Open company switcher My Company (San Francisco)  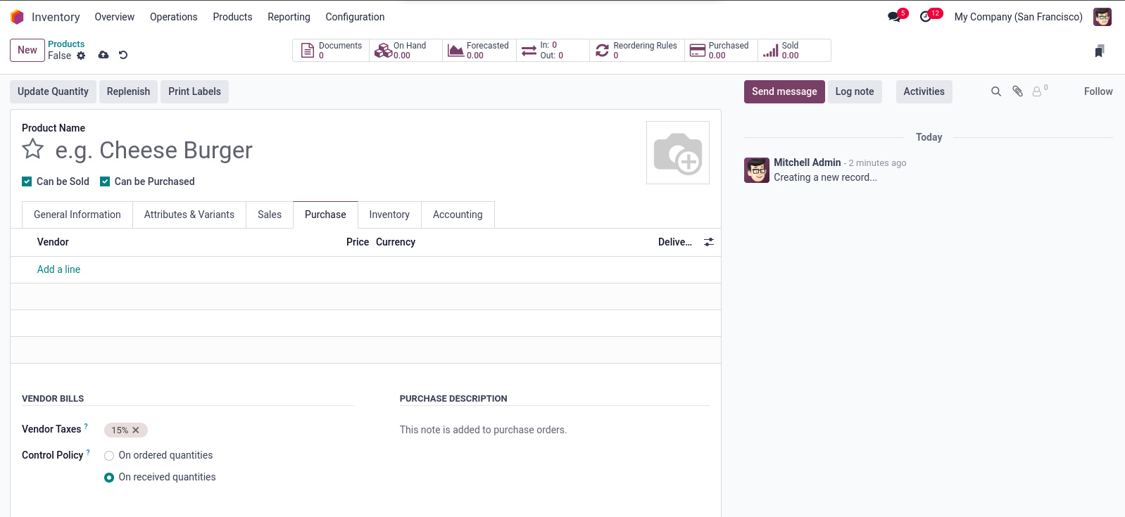tap(1018, 17)
